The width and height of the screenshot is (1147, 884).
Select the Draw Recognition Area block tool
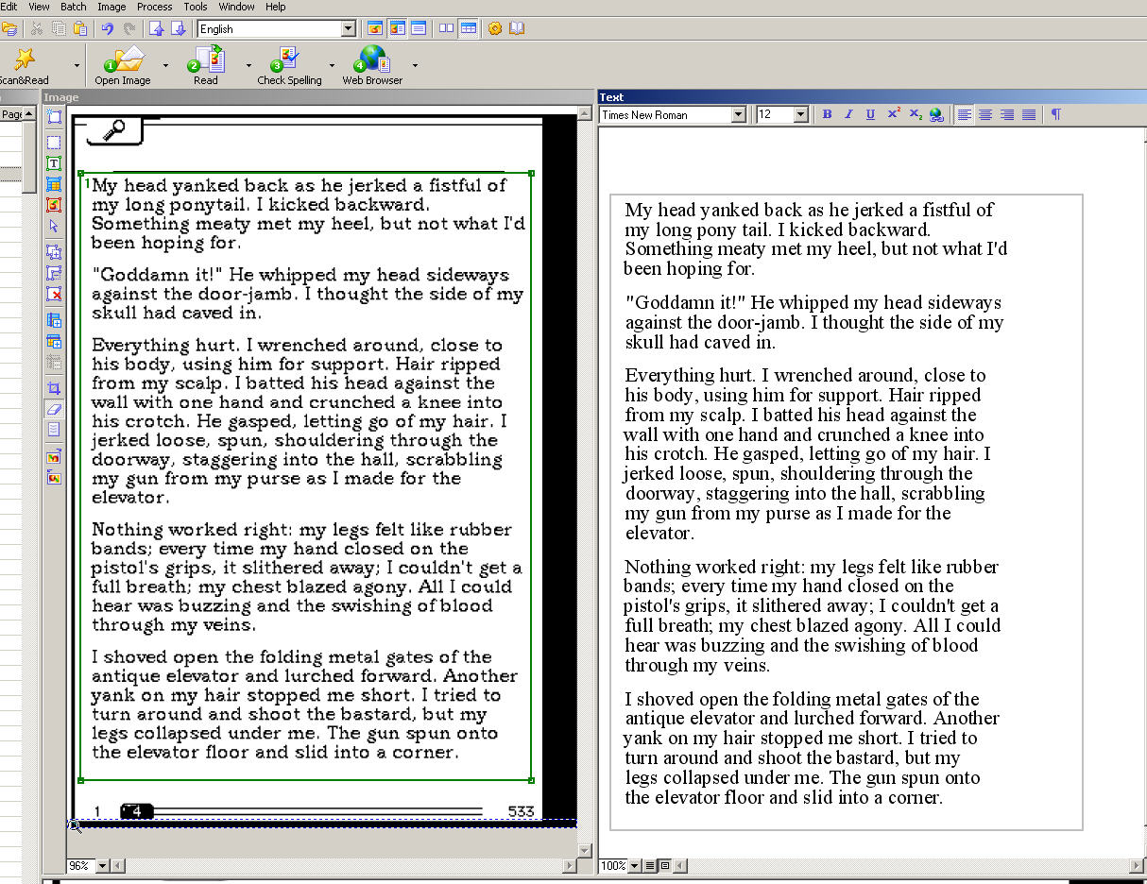click(x=54, y=143)
